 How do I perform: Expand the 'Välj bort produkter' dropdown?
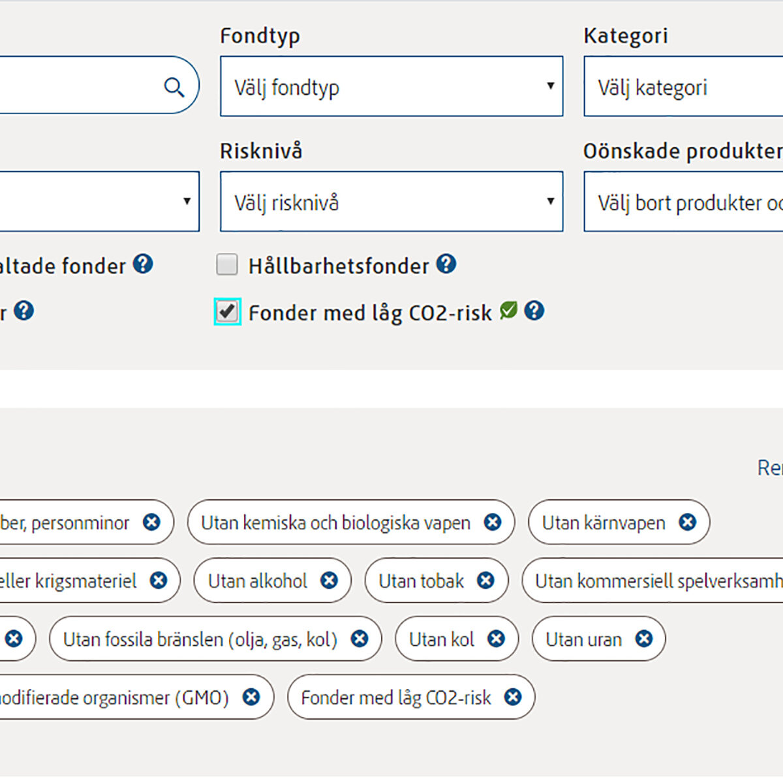683,202
